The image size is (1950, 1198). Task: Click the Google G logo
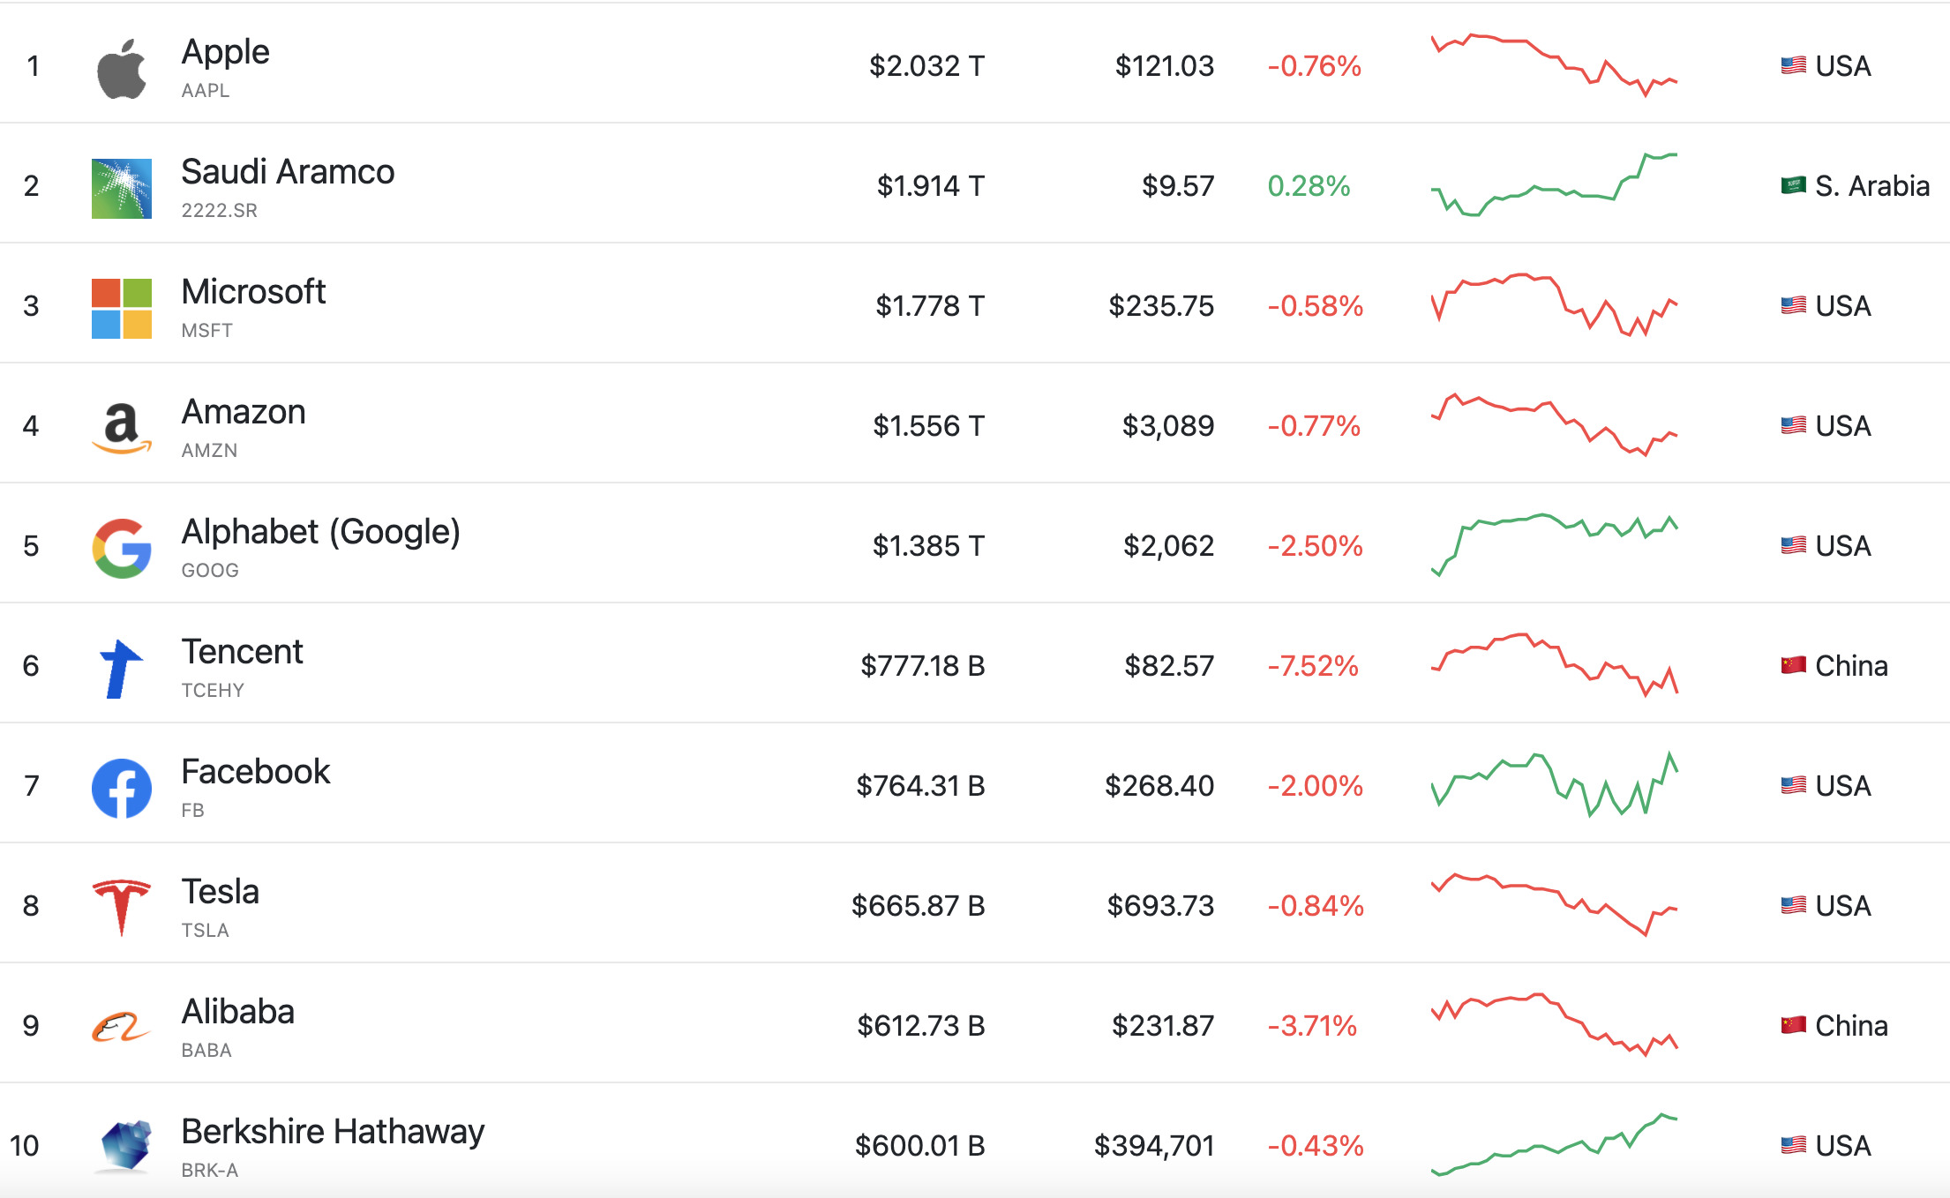point(122,549)
